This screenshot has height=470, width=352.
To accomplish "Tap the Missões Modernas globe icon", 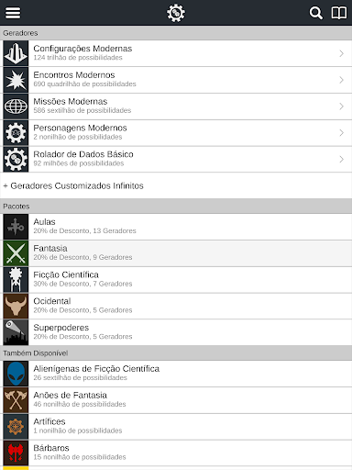I will point(16,106).
